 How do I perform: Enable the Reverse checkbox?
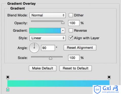coord(71,31)
